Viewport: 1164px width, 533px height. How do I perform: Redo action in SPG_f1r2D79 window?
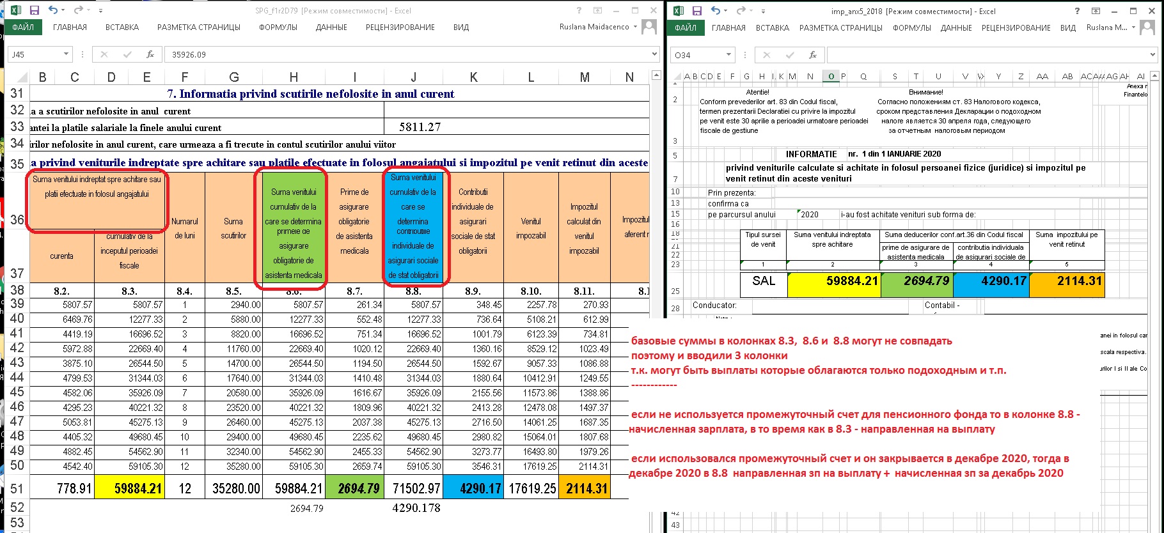(78, 10)
